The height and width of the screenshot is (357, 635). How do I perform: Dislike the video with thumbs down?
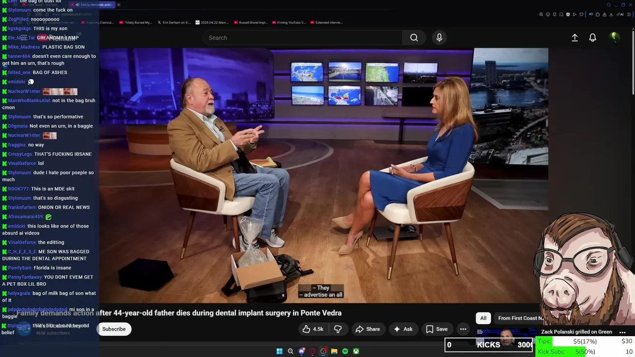click(x=338, y=329)
